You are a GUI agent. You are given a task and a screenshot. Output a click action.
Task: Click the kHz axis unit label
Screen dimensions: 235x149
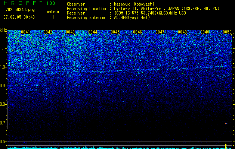tap(3, 30)
